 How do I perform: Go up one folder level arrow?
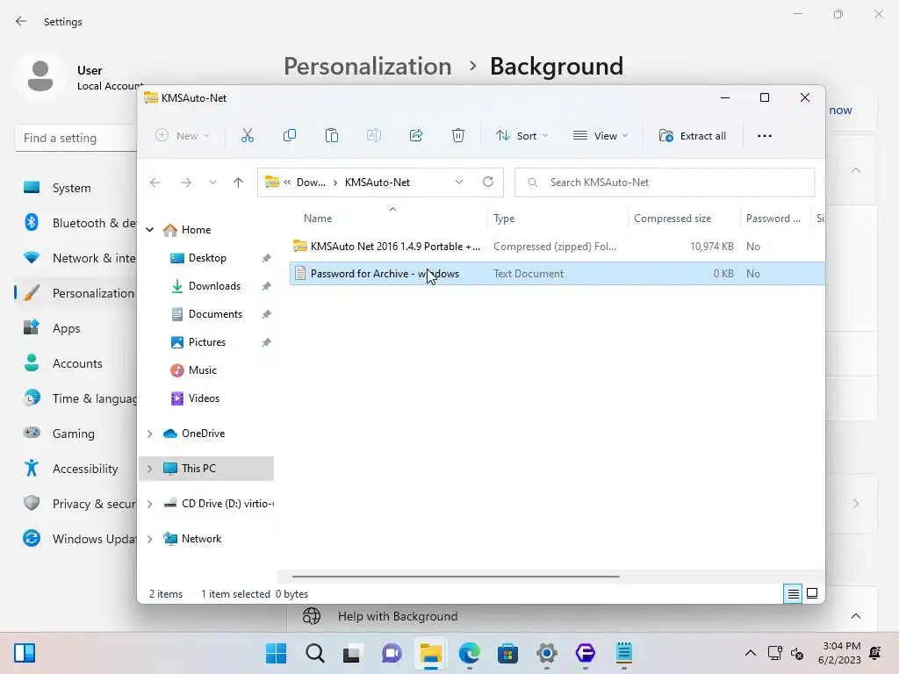click(238, 183)
